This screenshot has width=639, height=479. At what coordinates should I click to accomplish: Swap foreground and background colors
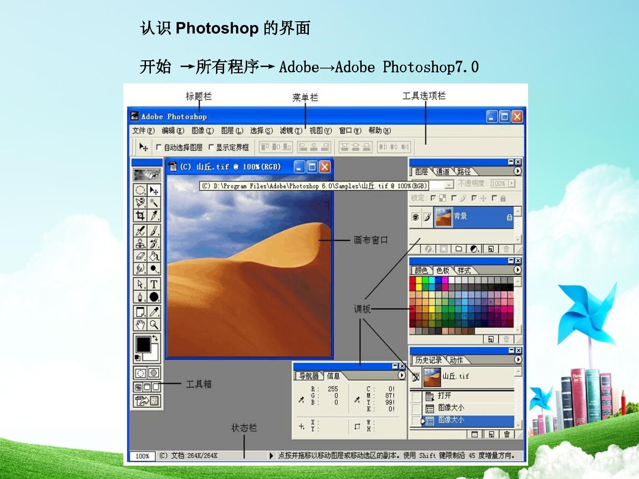155,338
